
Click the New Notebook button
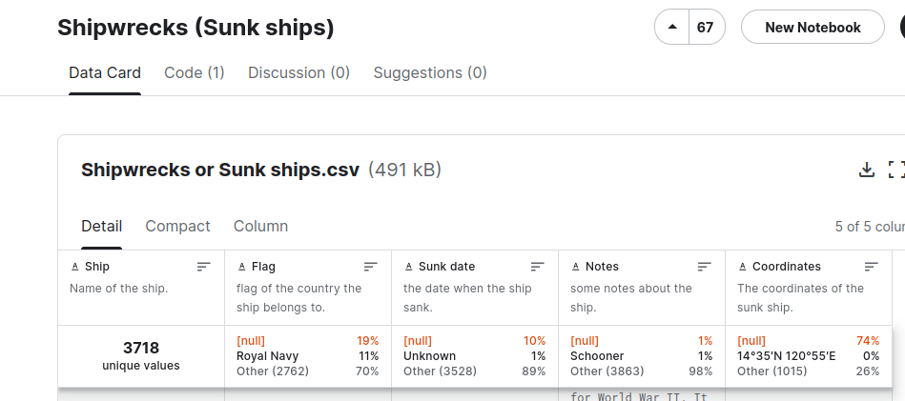pos(812,28)
